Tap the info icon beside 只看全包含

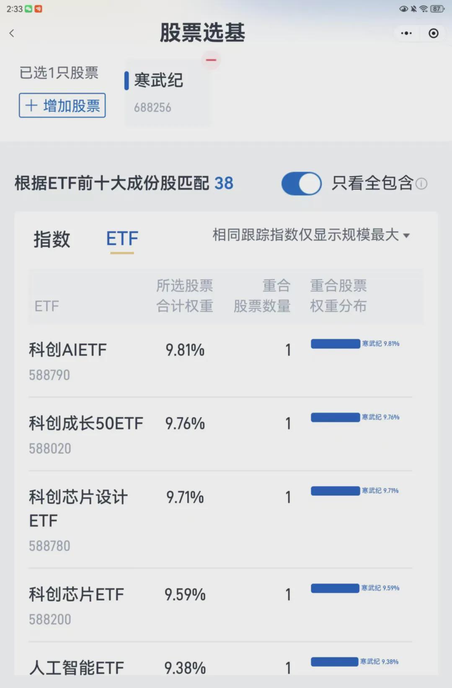[x=421, y=183]
